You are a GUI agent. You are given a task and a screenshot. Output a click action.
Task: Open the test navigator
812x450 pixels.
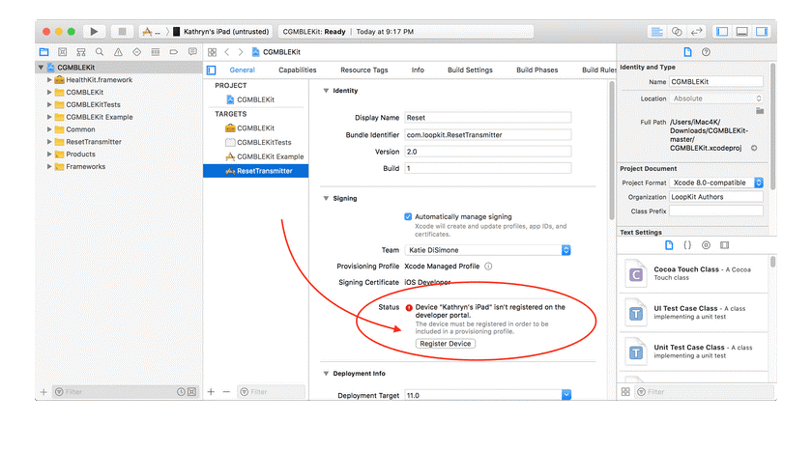click(x=136, y=52)
